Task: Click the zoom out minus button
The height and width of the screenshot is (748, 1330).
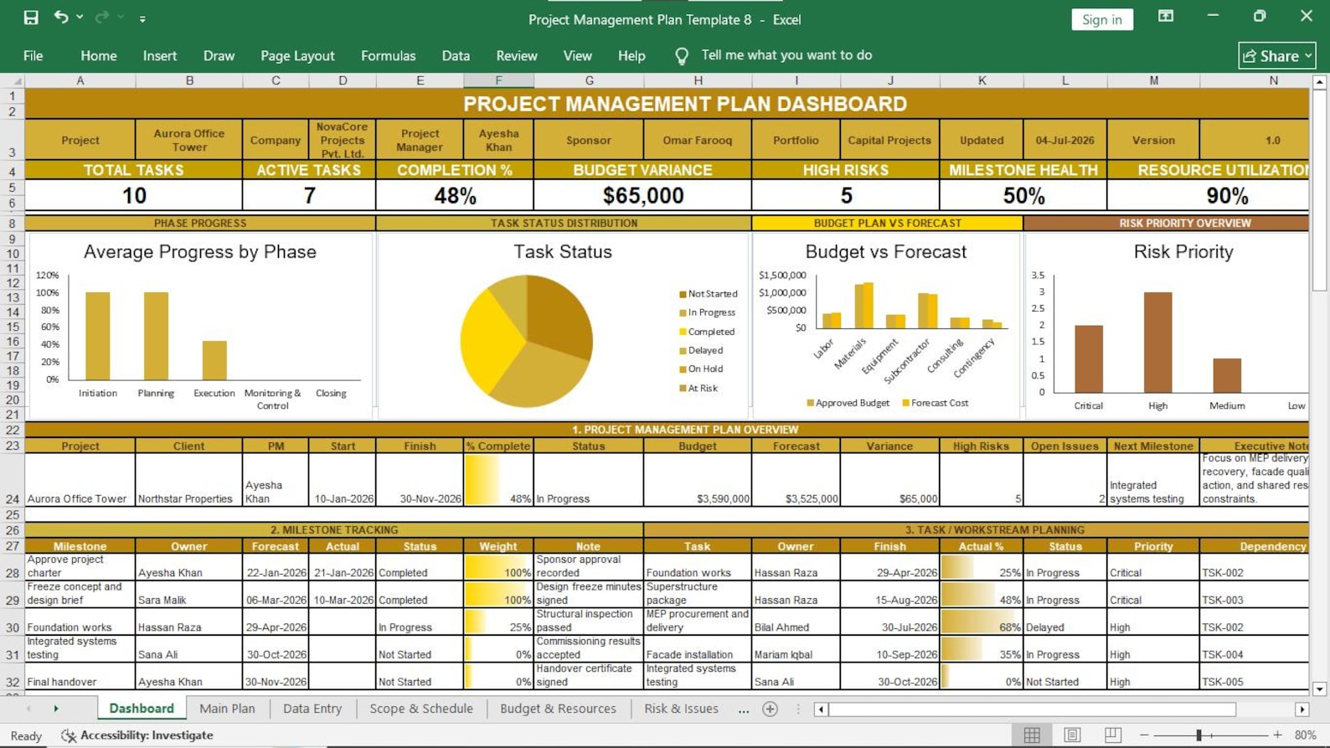Action: coord(1144,735)
